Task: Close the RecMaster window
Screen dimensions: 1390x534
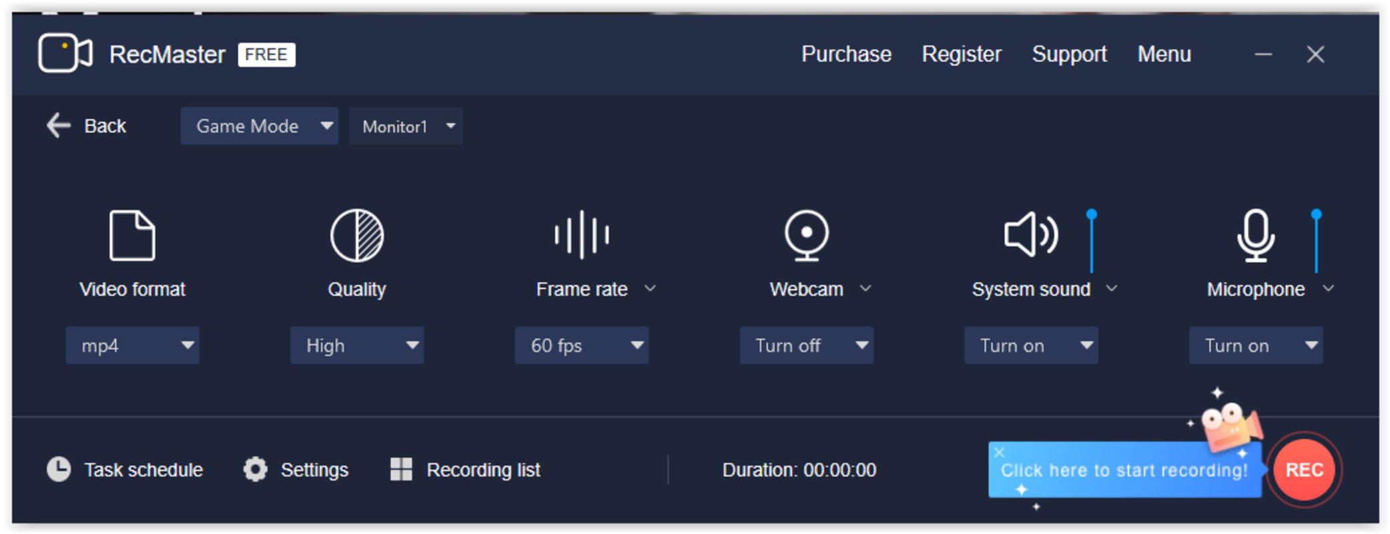Action: 1315,54
